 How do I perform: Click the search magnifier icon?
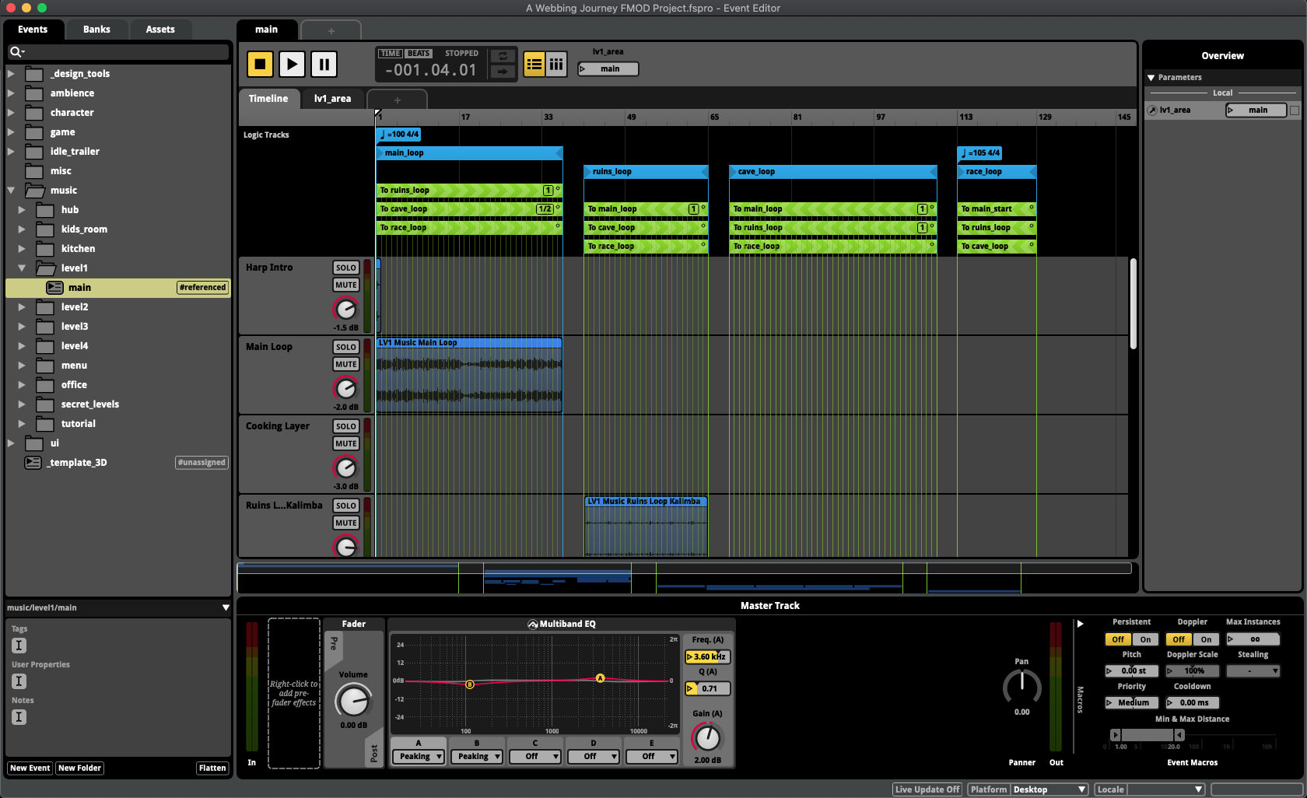[x=16, y=52]
